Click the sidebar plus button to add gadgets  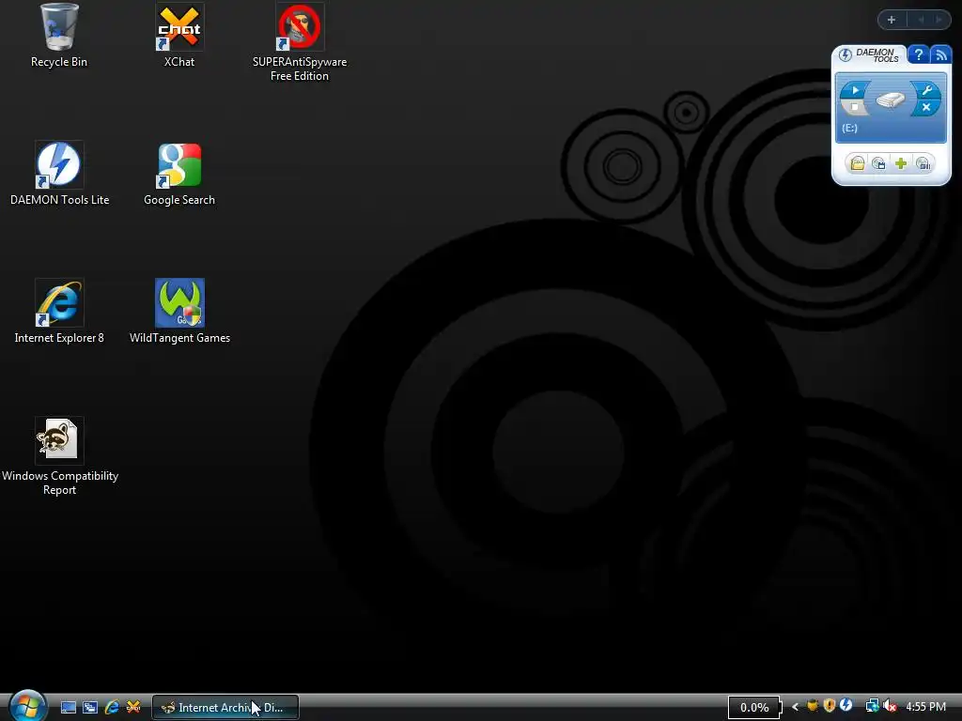[x=892, y=20]
